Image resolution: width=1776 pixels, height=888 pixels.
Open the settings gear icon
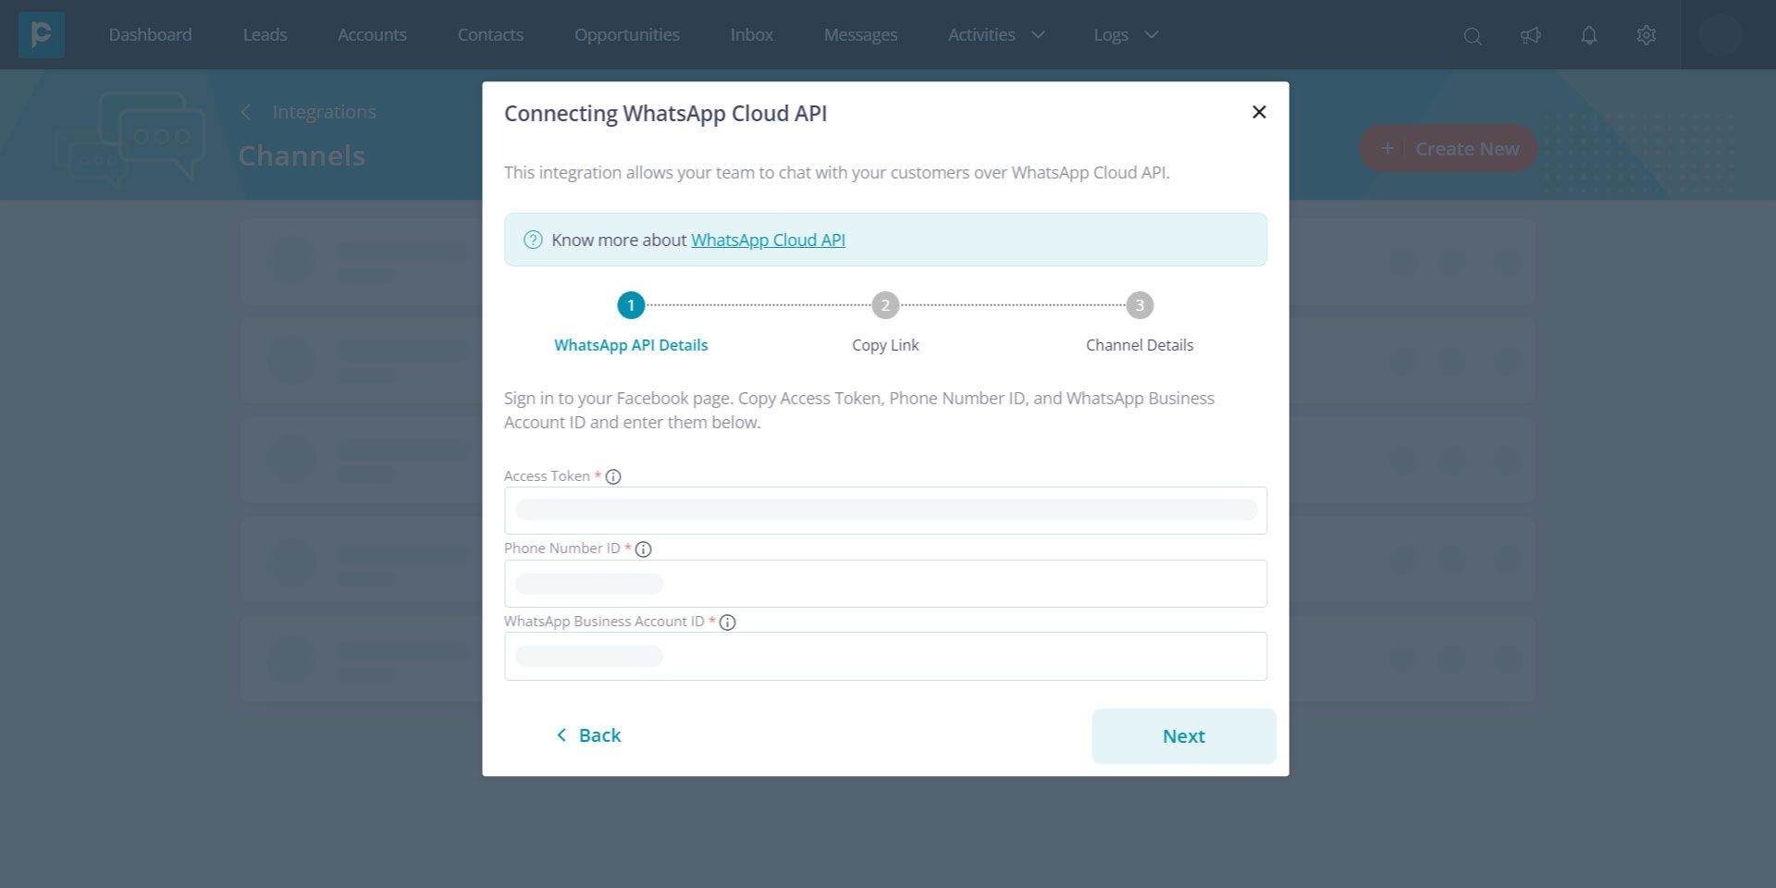tap(1646, 35)
